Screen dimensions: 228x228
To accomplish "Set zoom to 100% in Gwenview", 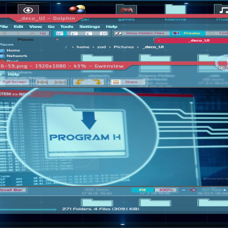I will (166, 190).
